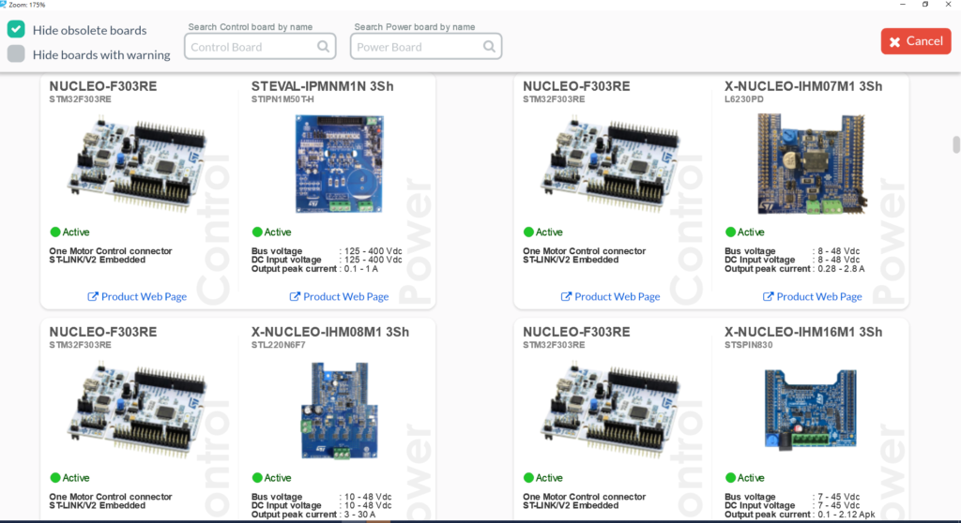Click green Active status dot of X-NUCLEO-IHM08M1
The image size is (961, 523).
click(x=257, y=478)
